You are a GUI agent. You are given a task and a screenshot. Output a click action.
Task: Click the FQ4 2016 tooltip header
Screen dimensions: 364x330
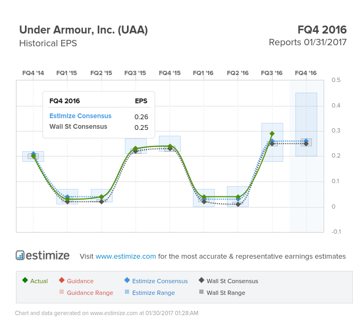[x=64, y=101]
